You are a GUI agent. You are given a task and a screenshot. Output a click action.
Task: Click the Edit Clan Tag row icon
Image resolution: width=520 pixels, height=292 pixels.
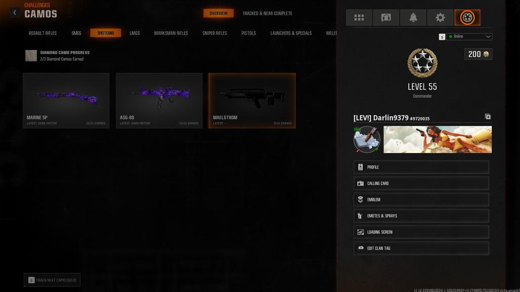coord(361,248)
